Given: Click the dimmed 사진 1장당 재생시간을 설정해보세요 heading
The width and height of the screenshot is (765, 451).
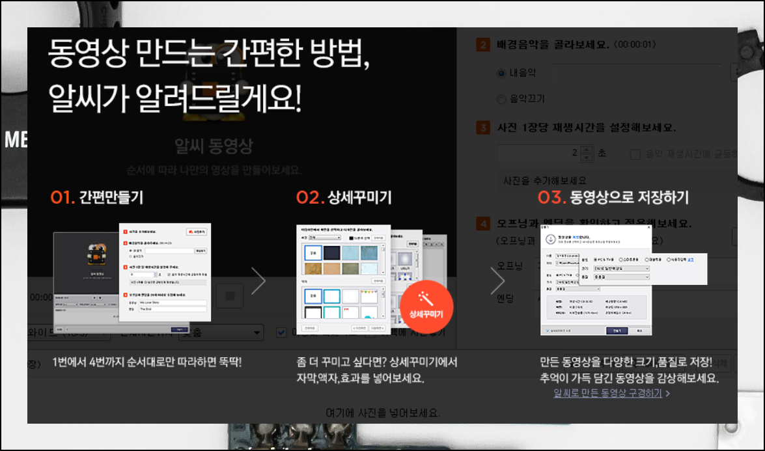Looking at the screenshot, I should (x=587, y=128).
